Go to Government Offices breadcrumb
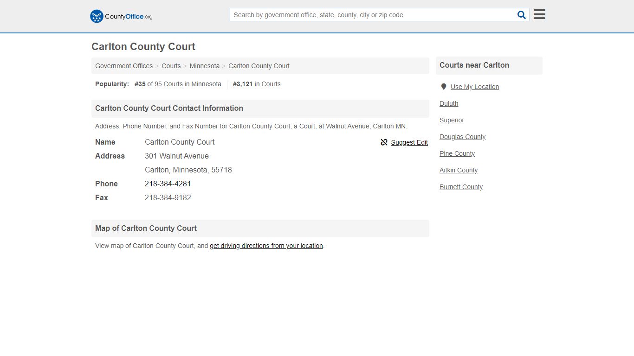Screen dimensions: 634x356 124,66
